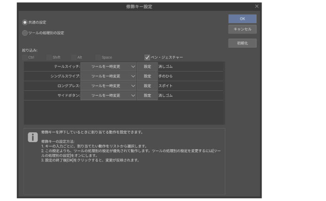This screenshot has height=201, width=326.
Task: Click 設定 button next to 手のひら
Action: tap(147, 76)
